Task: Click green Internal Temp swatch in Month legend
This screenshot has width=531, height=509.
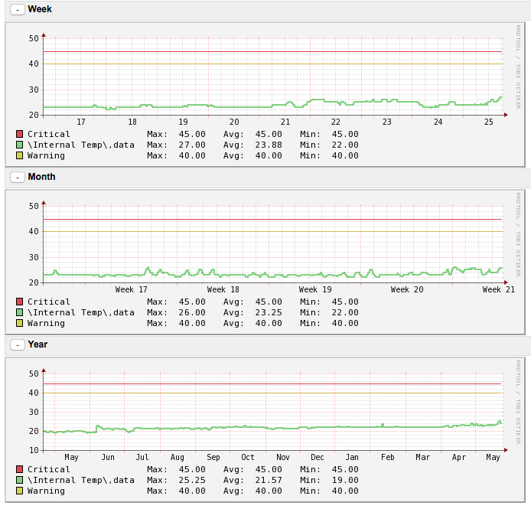Action: tap(19, 313)
